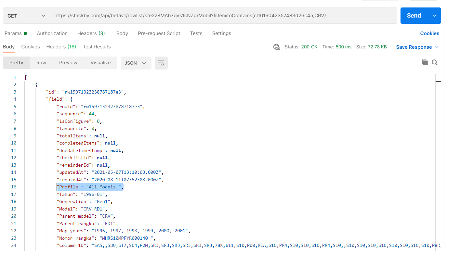
Task: Click the "Map years" line
Action: tap(124, 231)
